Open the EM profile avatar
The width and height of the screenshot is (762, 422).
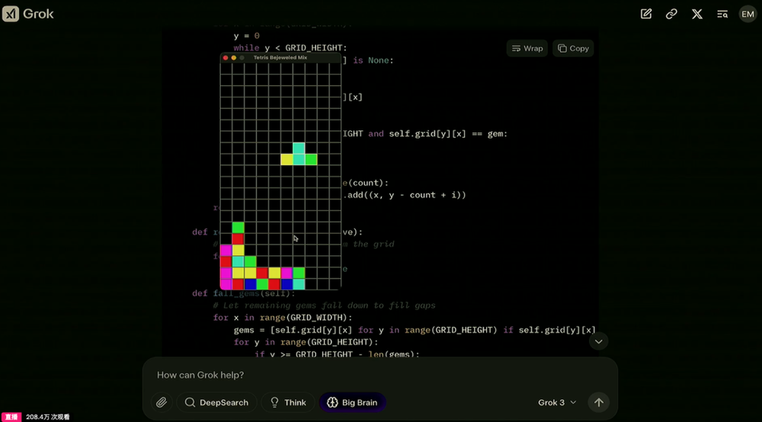pyautogui.click(x=748, y=14)
